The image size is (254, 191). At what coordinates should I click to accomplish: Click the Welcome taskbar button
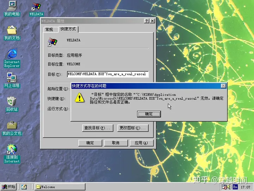(x=60, y=187)
